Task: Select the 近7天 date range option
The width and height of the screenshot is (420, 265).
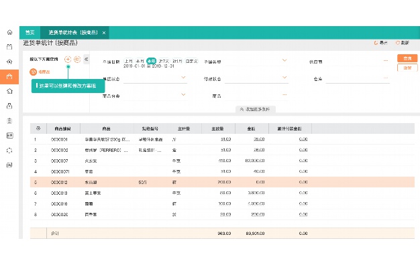Action: [164, 61]
